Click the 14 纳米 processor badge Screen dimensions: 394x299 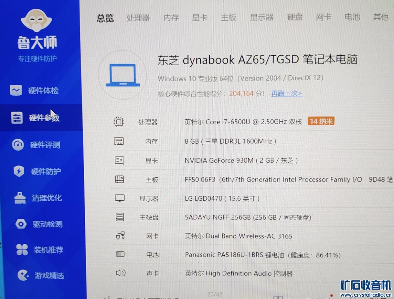tap(321, 121)
